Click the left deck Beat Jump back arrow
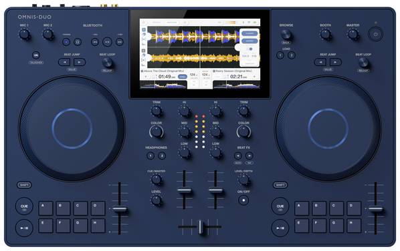This screenshot has width=400, height=251. pos(64,62)
